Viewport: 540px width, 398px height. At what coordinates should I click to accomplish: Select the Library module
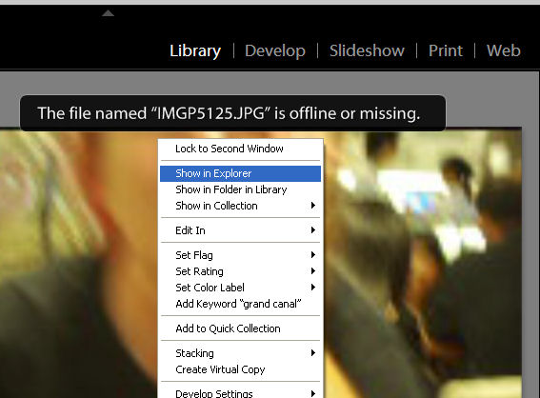point(195,50)
